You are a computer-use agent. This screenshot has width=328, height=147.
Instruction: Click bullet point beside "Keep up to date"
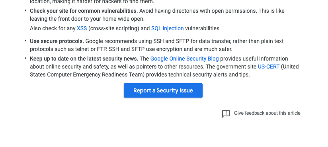point(25,58)
